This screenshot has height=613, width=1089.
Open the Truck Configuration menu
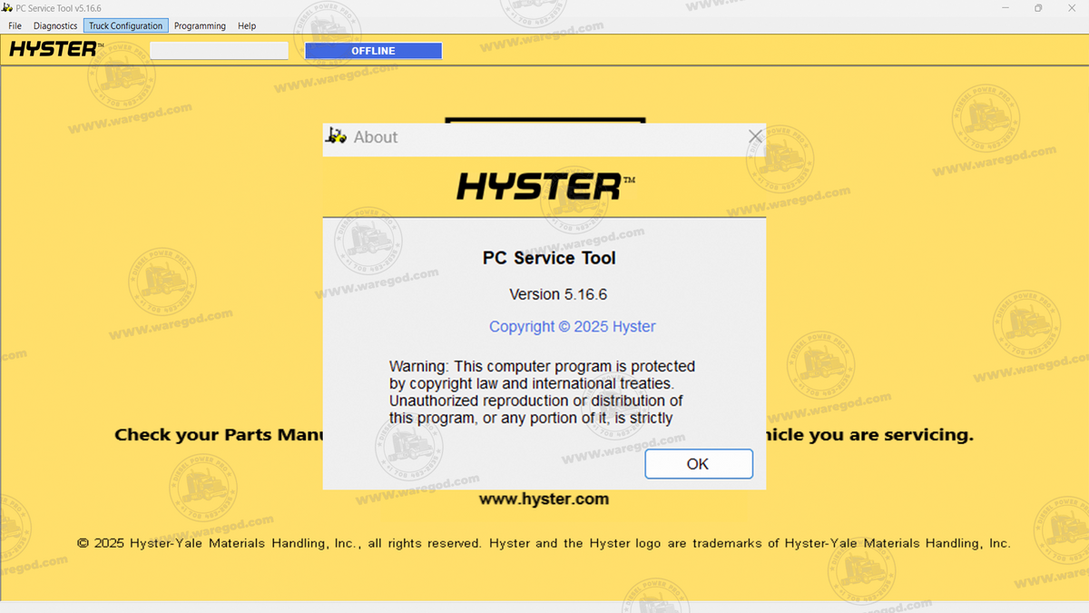[125, 26]
